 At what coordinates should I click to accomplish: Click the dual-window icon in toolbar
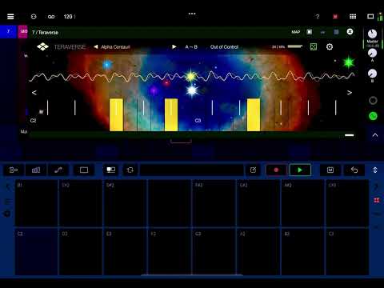tap(111, 170)
